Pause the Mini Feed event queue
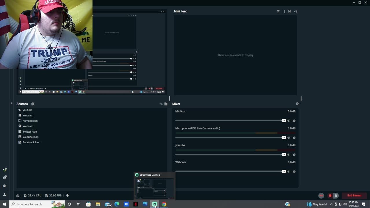The image size is (370, 208). click(x=284, y=11)
